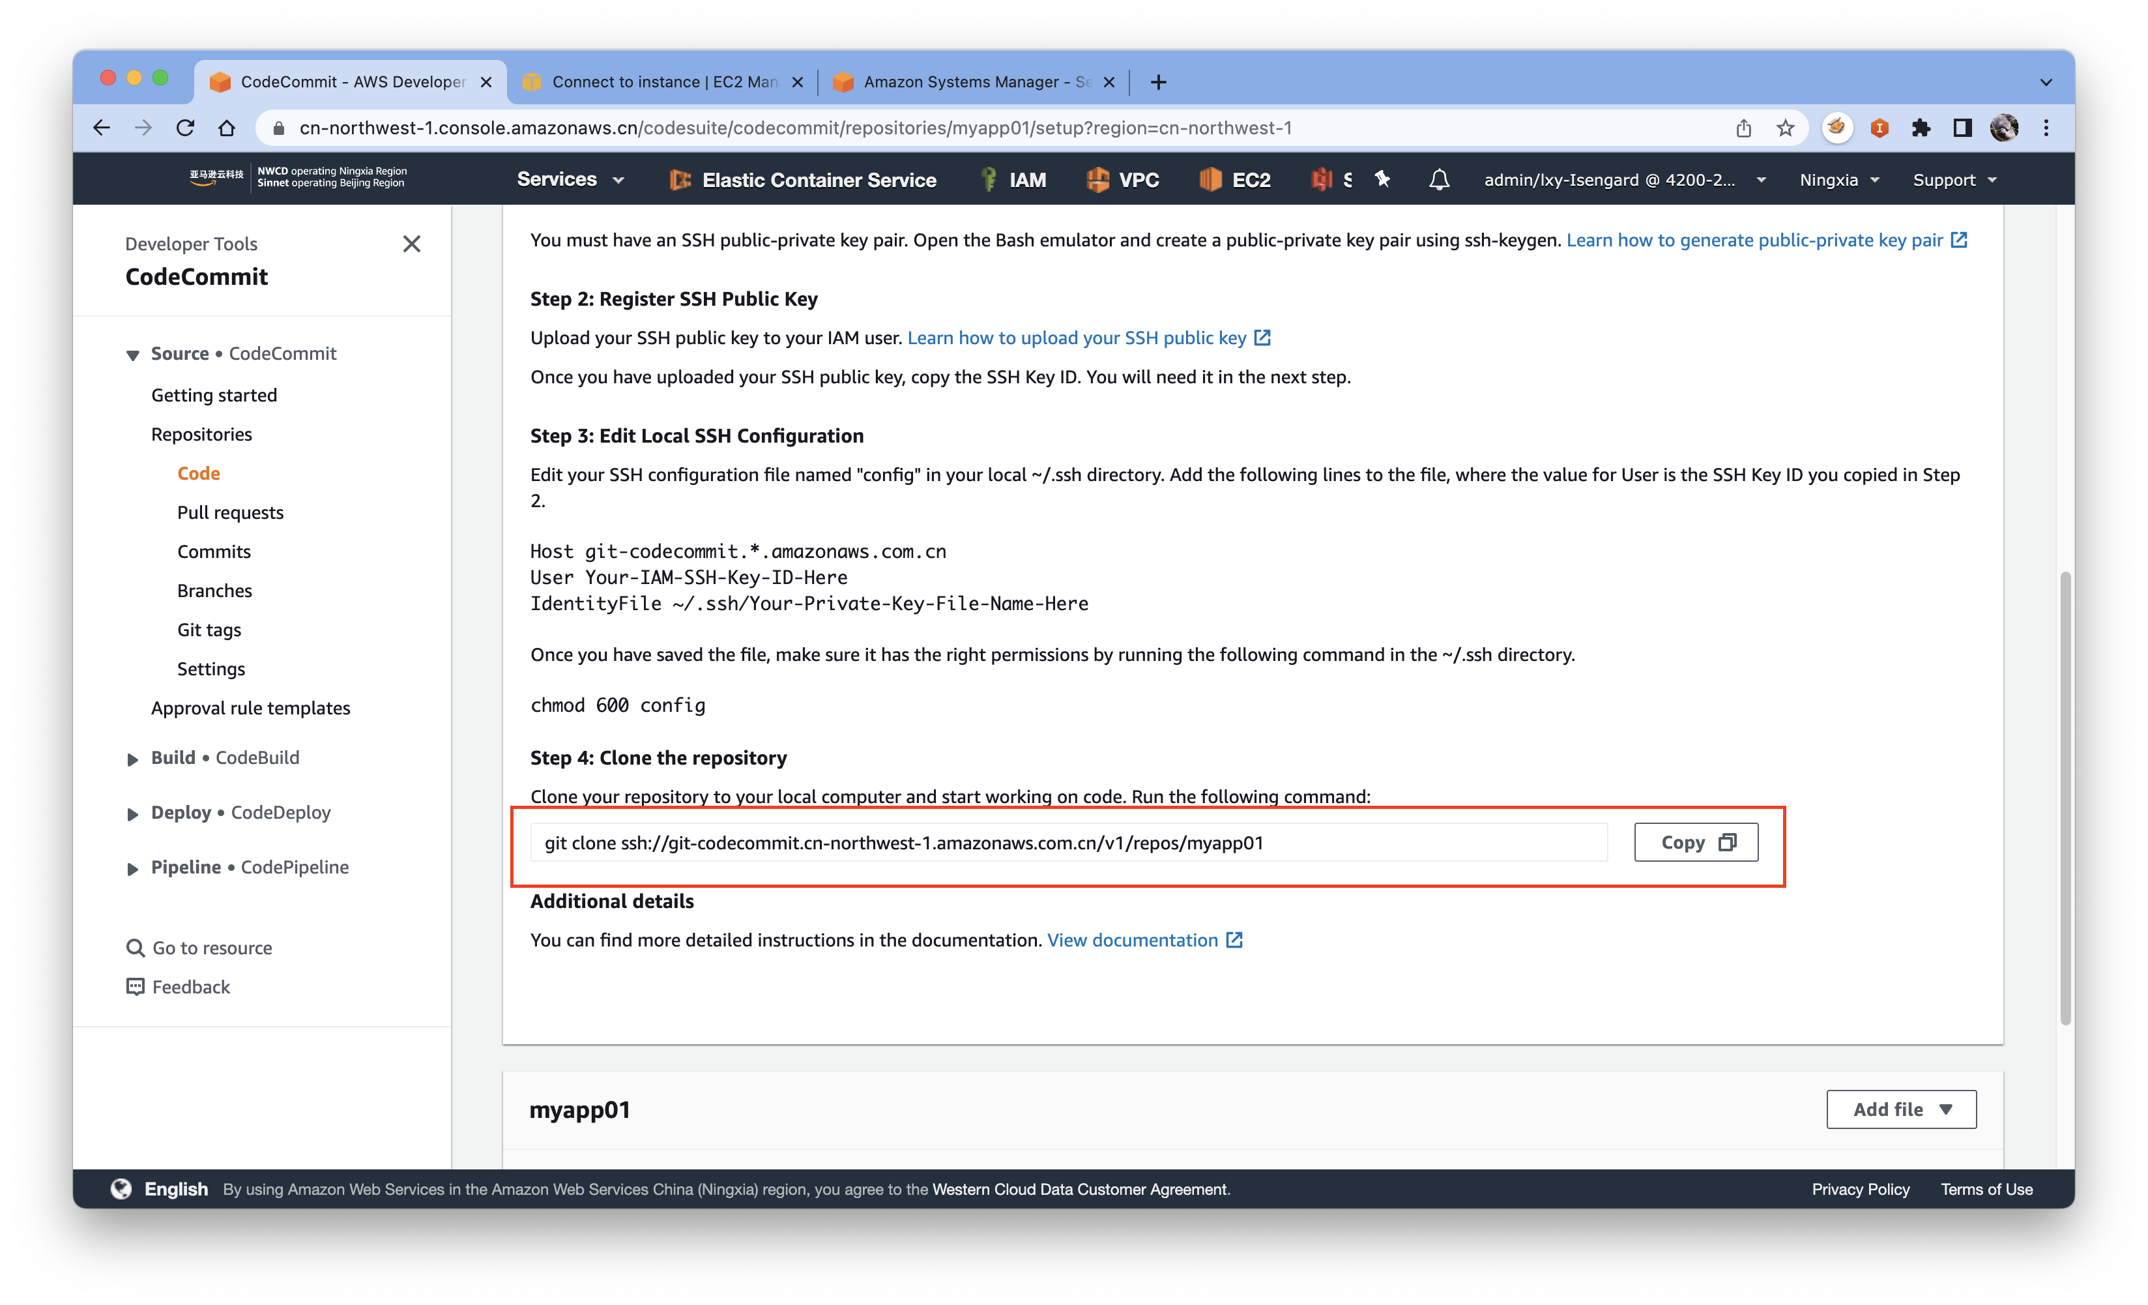Click the page vertical scrollbar

tap(2065, 799)
